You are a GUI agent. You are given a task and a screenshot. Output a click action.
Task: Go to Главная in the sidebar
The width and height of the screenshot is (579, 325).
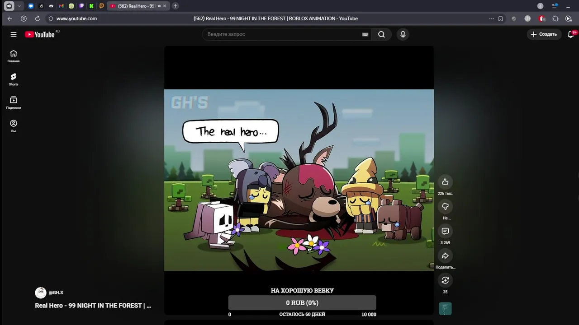point(14,56)
